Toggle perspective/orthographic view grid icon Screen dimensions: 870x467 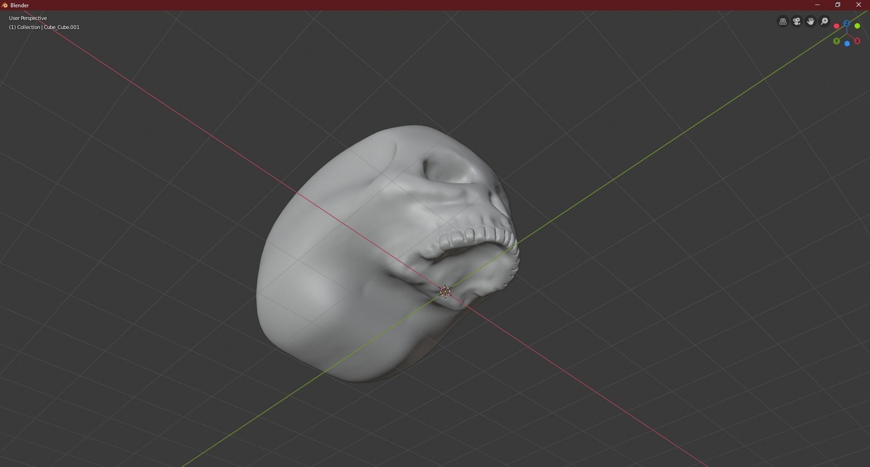coord(783,21)
